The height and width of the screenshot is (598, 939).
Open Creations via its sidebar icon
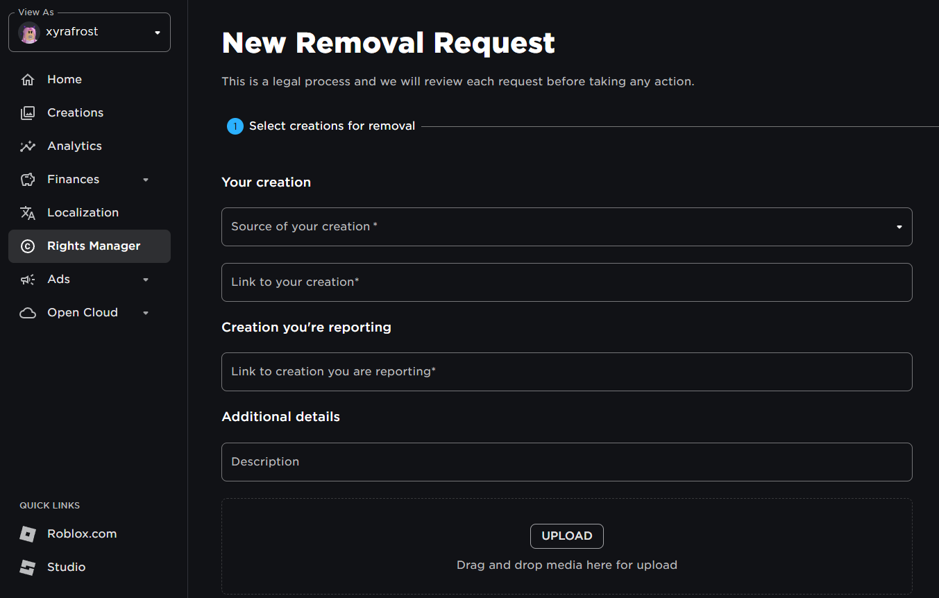point(28,112)
